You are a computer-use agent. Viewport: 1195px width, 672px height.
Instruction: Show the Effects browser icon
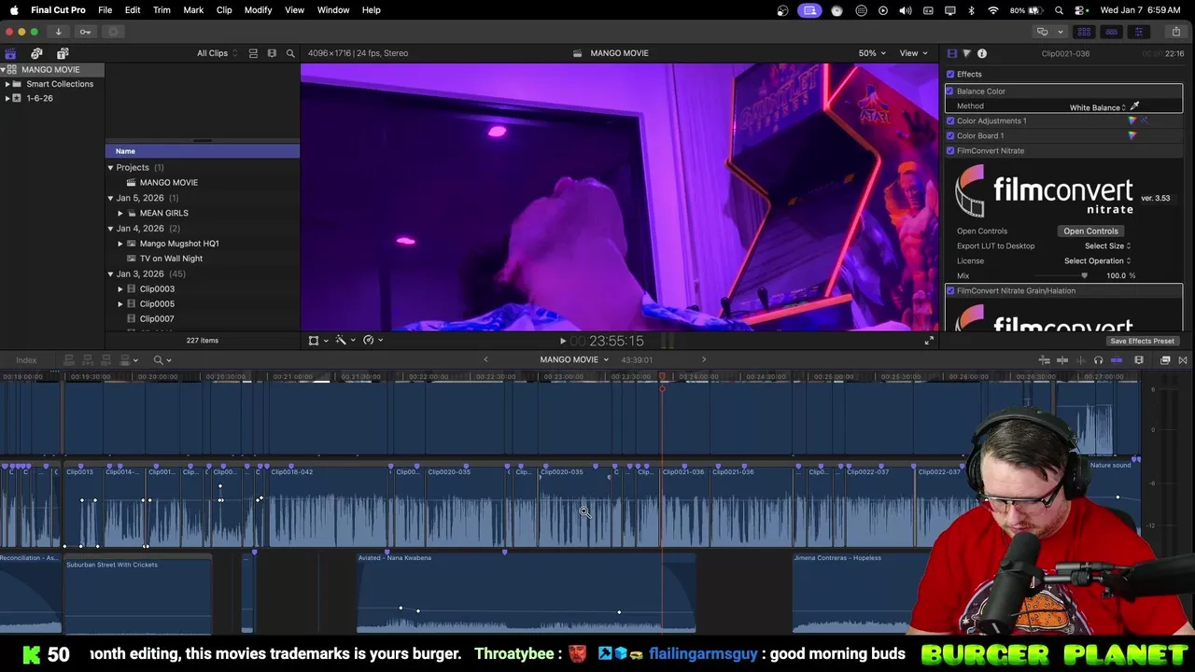(x=1165, y=360)
